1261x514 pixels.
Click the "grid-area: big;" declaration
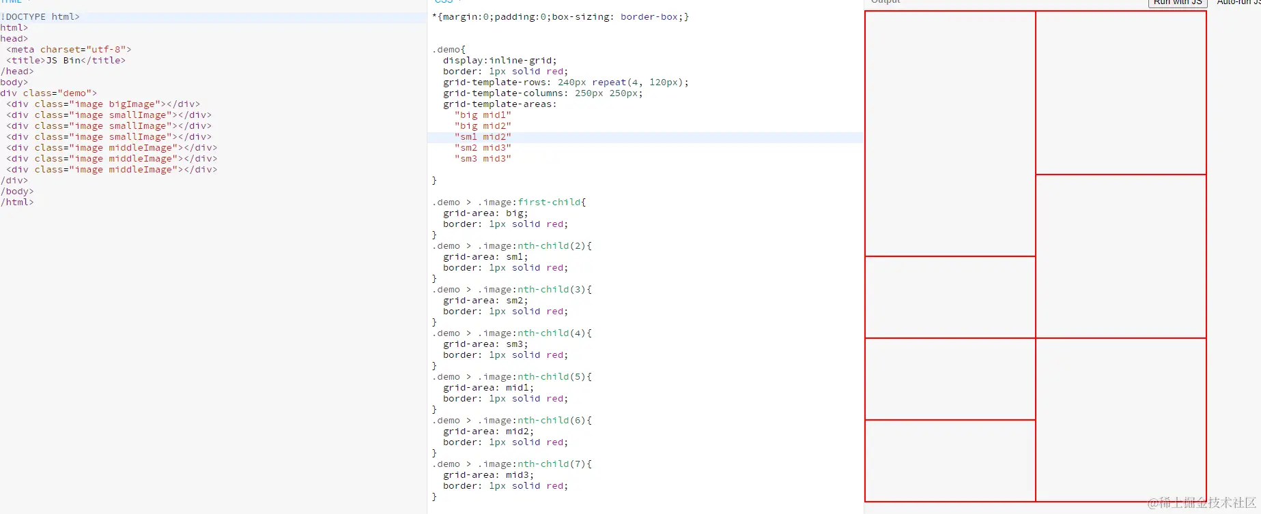(485, 213)
